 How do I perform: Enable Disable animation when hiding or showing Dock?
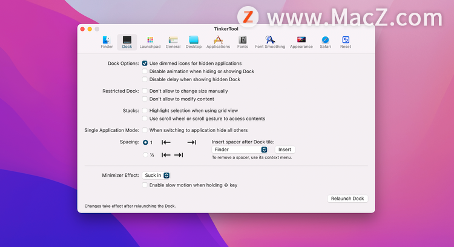(x=145, y=71)
